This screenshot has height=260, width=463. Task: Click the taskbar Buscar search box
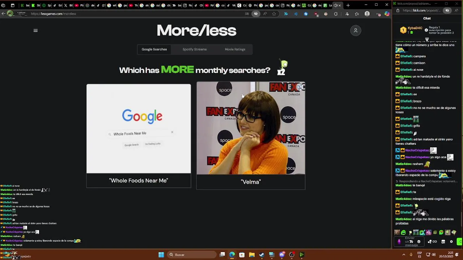(x=192, y=255)
